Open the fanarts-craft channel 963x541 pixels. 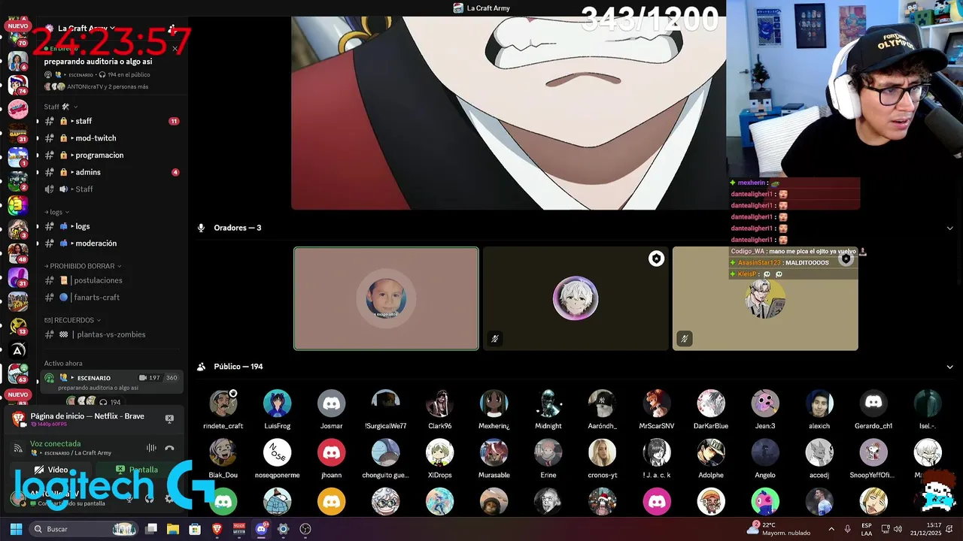(x=111, y=298)
